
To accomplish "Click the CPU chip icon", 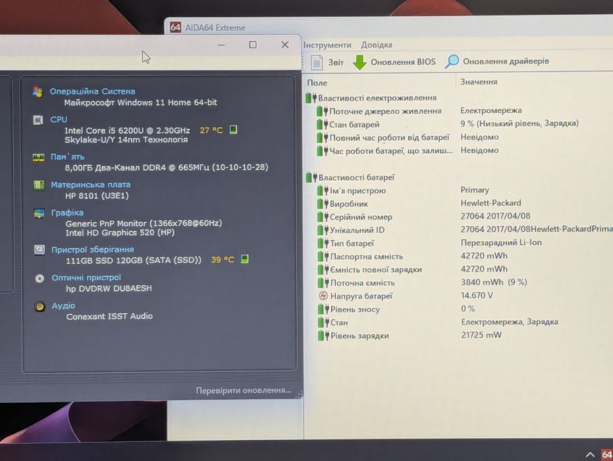I will click(38, 120).
